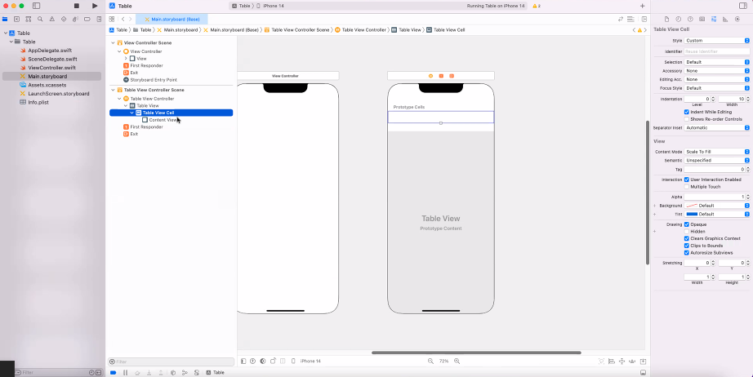Toggle Clears Graphics Context checkbox
The image size is (753, 377).
[687, 238]
